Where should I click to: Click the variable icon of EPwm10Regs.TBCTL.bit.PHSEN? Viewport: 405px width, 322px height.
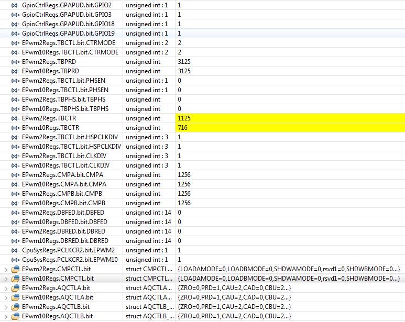(16, 90)
